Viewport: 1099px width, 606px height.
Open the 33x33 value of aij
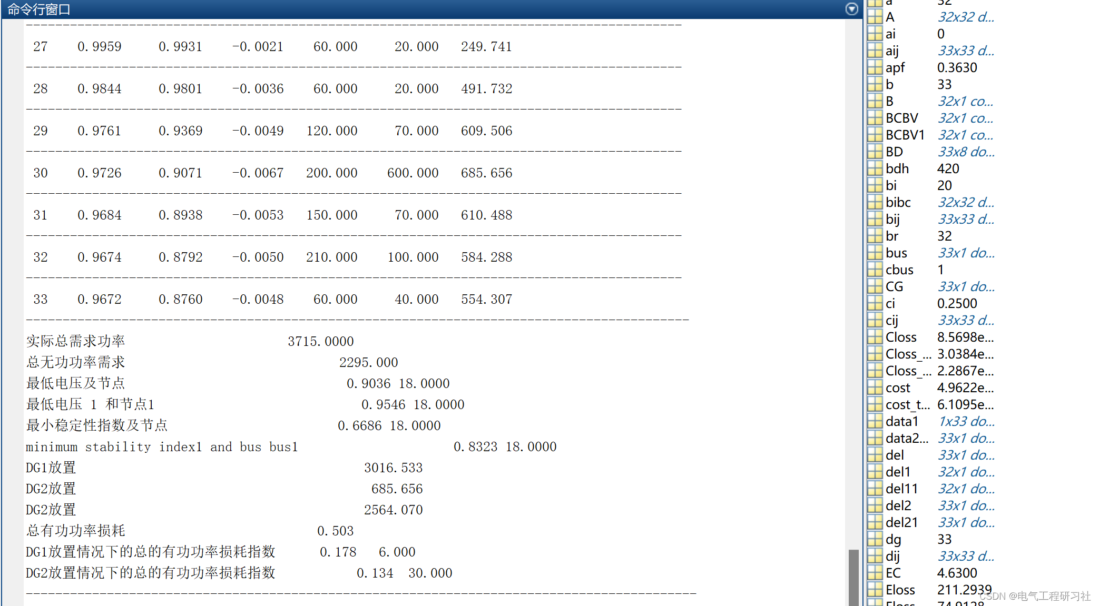click(x=965, y=51)
